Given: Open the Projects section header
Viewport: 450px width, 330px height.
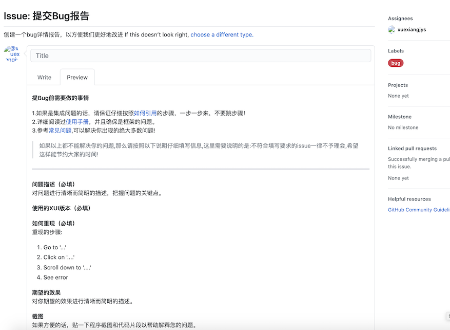Looking at the screenshot, I should (x=398, y=85).
